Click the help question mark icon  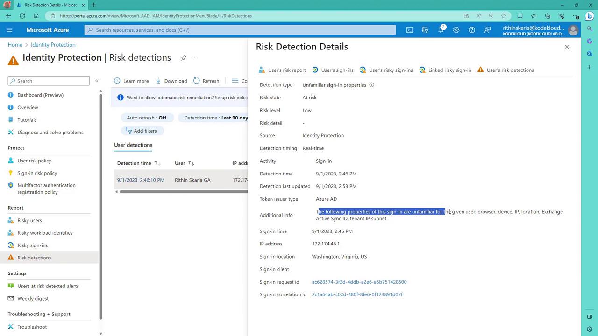pos(472,30)
